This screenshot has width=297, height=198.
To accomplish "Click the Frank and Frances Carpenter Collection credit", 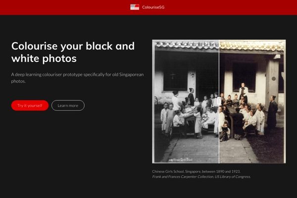I will [201, 176].
